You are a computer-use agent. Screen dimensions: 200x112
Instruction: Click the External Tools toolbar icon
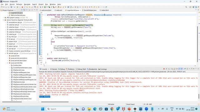click(54, 7)
